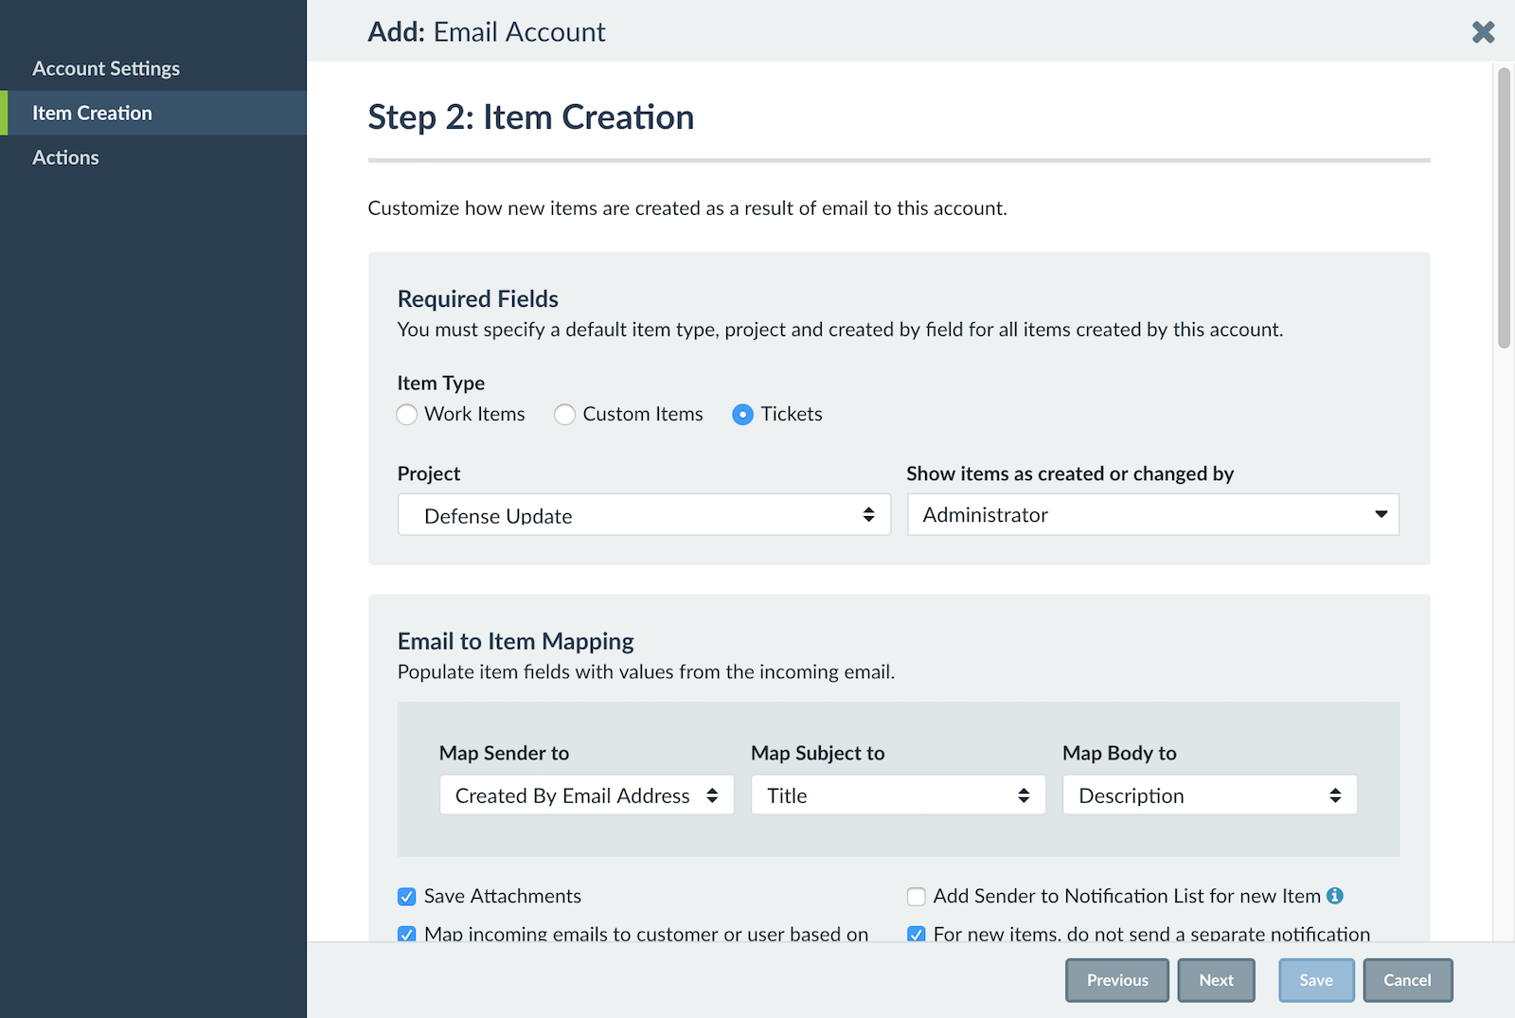Click the vertical scrollbar thumb
Screen dimensions: 1515x1018
point(1504,208)
